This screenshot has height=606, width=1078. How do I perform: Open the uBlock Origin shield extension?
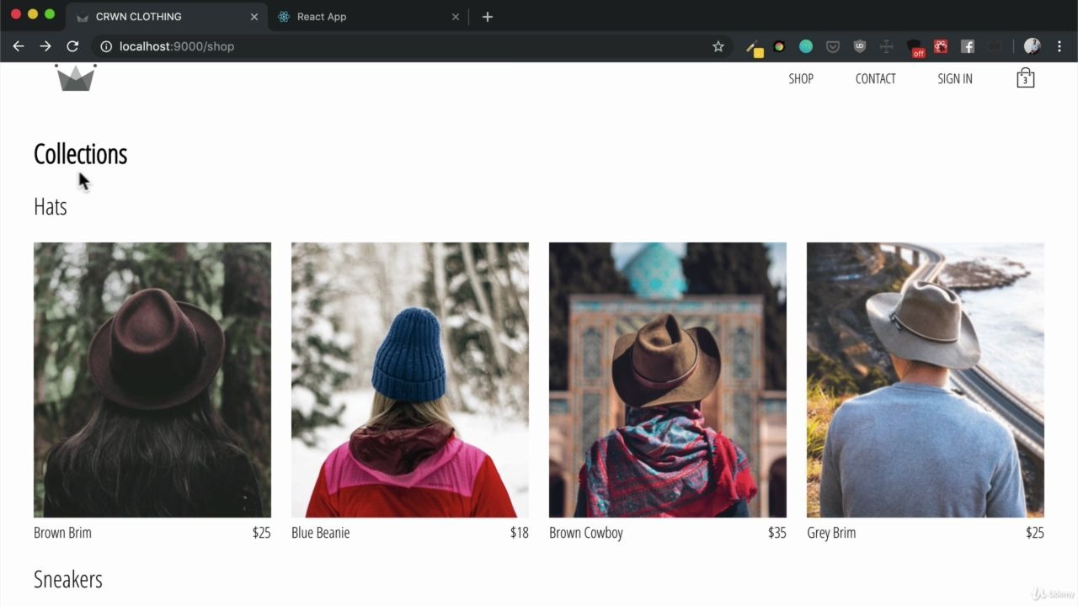tap(860, 46)
